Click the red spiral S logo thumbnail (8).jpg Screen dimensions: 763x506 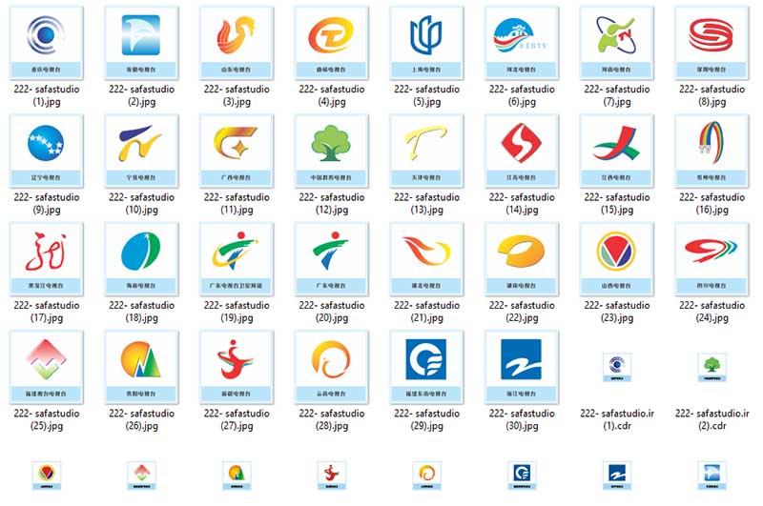point(711,43)
